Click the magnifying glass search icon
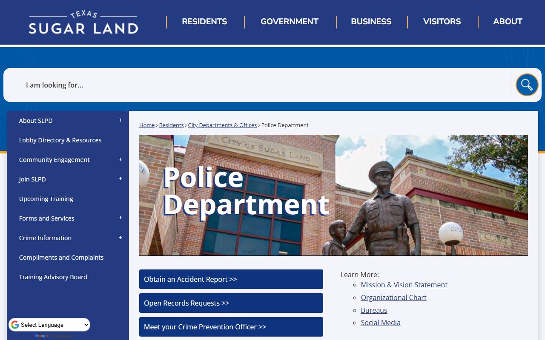Viewport: 545px width, 340px height. [x=527, y=85]
